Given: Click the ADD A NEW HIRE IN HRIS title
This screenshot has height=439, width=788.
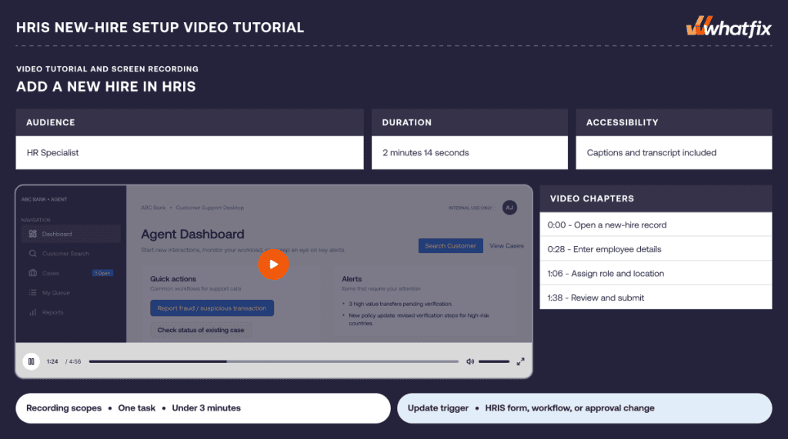Looking at the screenshot, I should (x=106, y=86).
